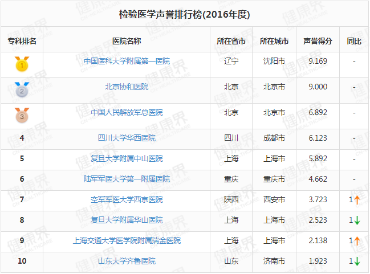Visit 陆军军医大学第一附属医院 link

[127, 179]
